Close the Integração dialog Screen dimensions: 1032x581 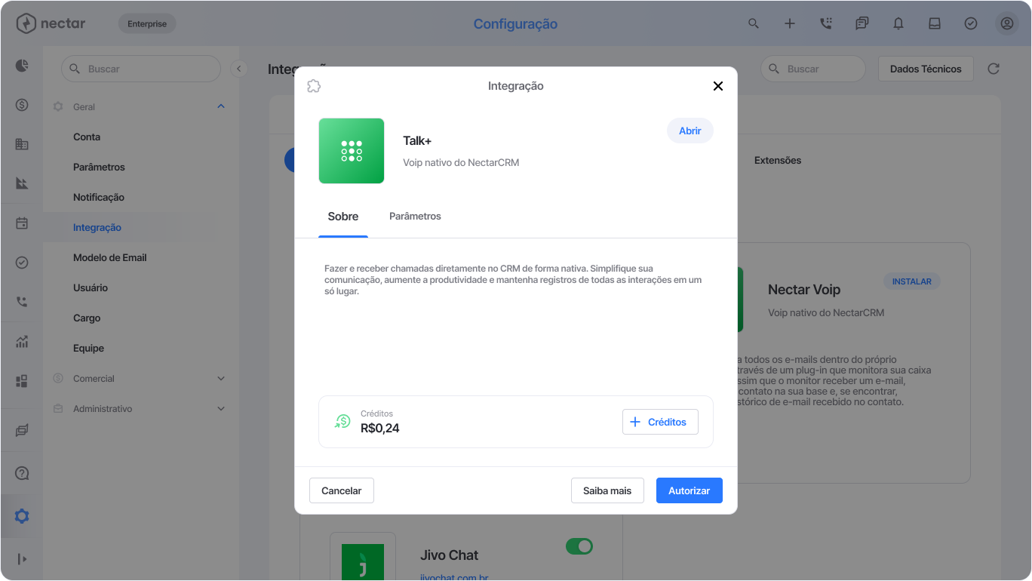click(x=718, y=86)
